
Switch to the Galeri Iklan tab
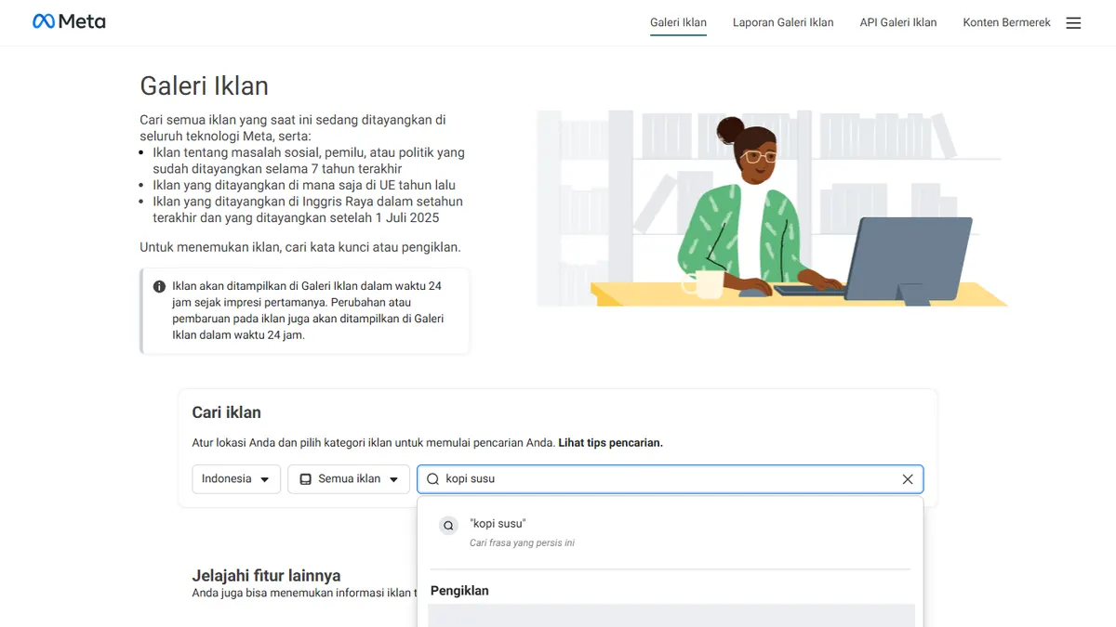[x=678, y=22]
